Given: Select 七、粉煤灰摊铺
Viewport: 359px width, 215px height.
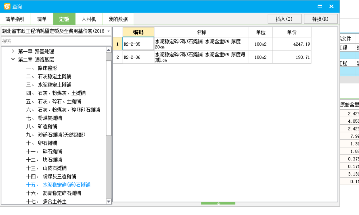Looking at the screenshot, I should click(44, 118).
